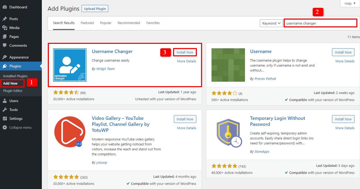The image size is (360, 189).
Task: Click the Posts pushpin icon
Action: [x=5, y=19]
